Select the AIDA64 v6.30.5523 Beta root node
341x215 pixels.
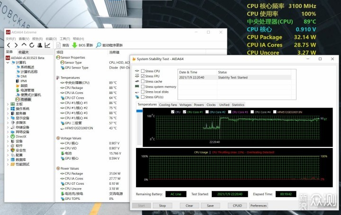[25, 58]
